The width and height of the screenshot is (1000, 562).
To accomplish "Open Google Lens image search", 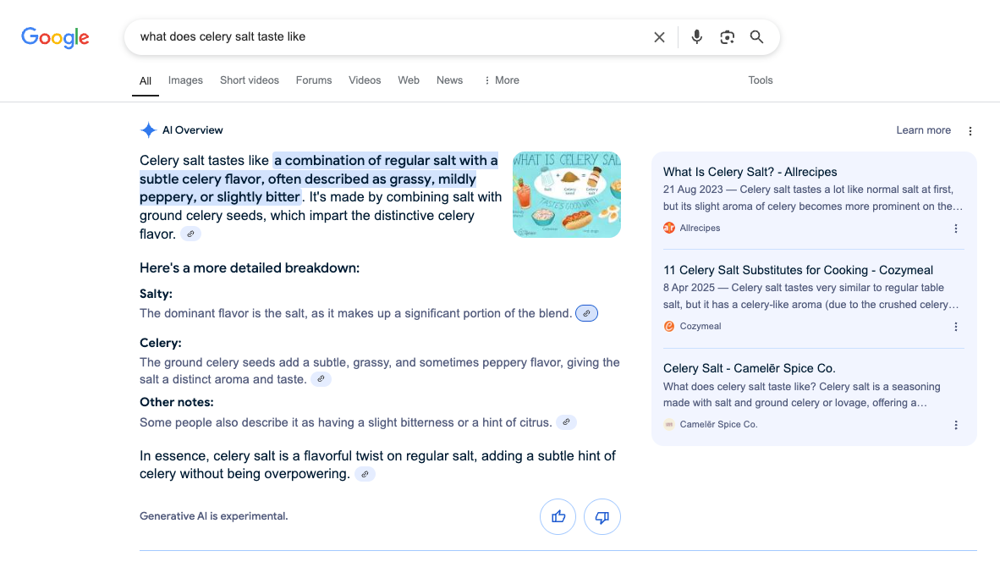I will [727, 36].
